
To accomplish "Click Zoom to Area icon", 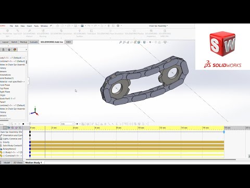I will [124, 42].
